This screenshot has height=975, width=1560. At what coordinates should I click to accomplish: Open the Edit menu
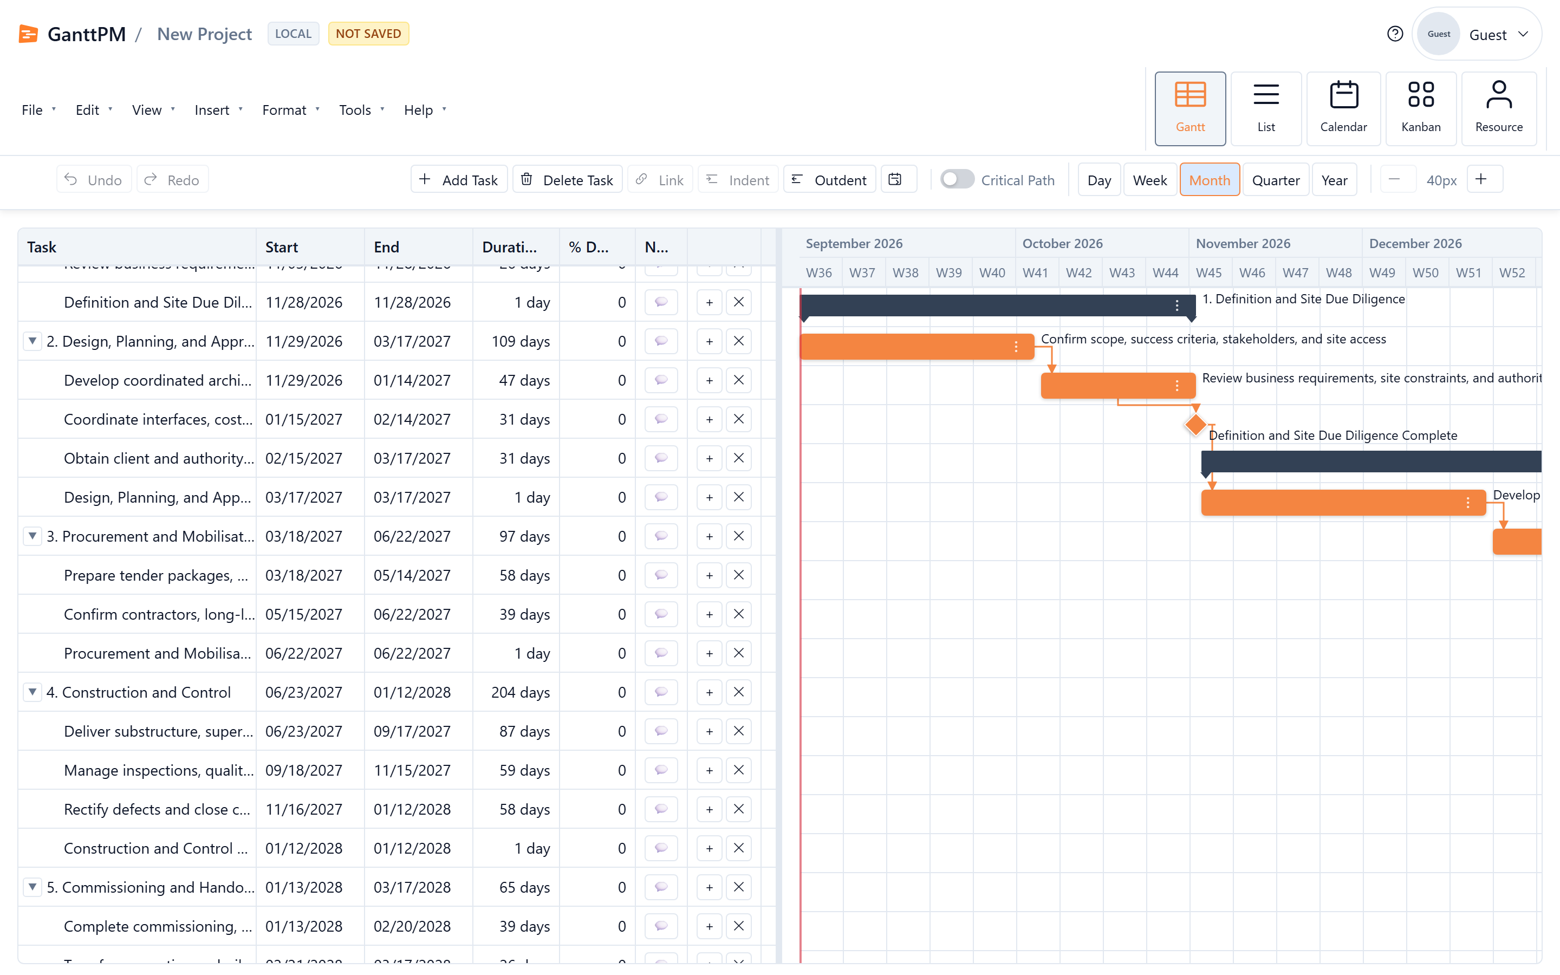(x=94, y=110)
